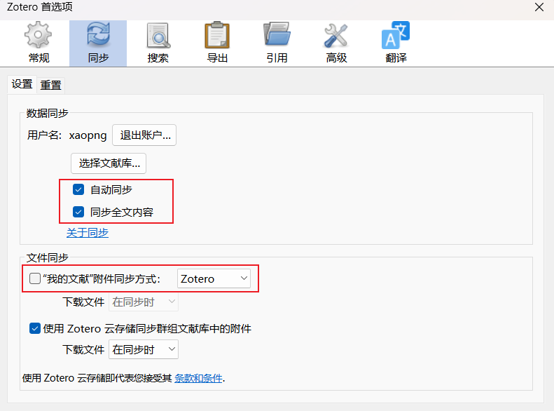Open the group library 下载文件 在同步时 dropdown
This screenshot has height=411, width=554.
(144, 349)
